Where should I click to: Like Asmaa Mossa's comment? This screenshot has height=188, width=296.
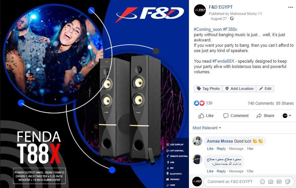[x=210, y=149]
